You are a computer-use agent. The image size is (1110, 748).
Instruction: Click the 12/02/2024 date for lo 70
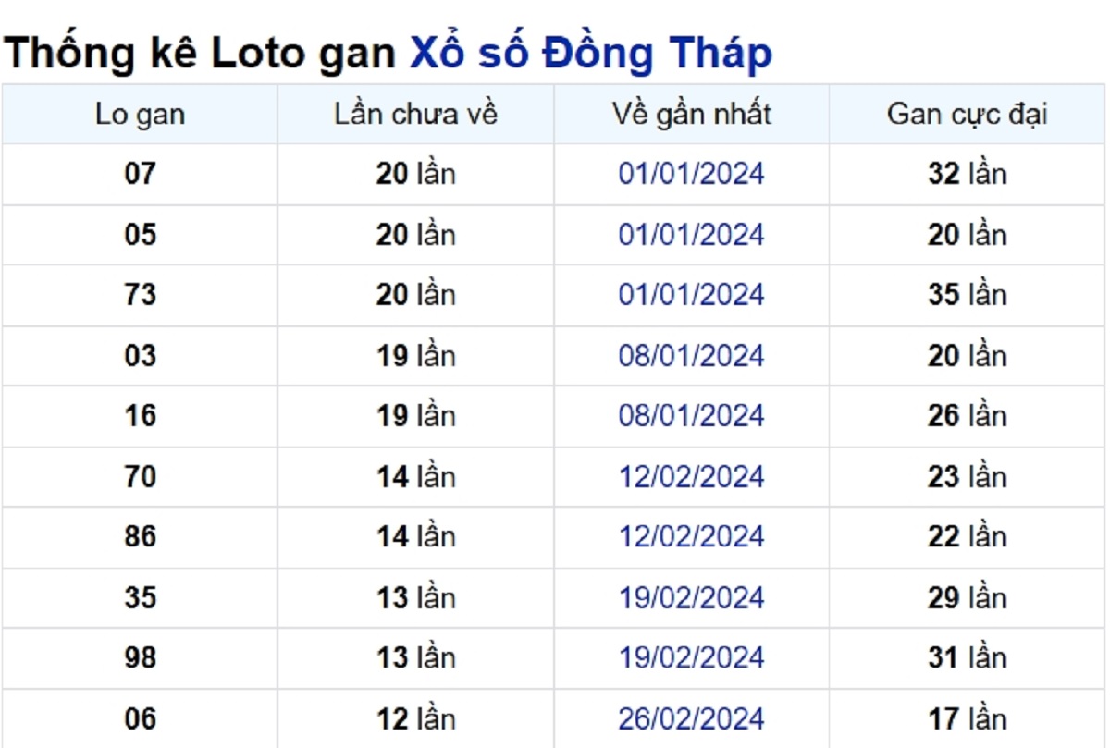coord(691,477)
